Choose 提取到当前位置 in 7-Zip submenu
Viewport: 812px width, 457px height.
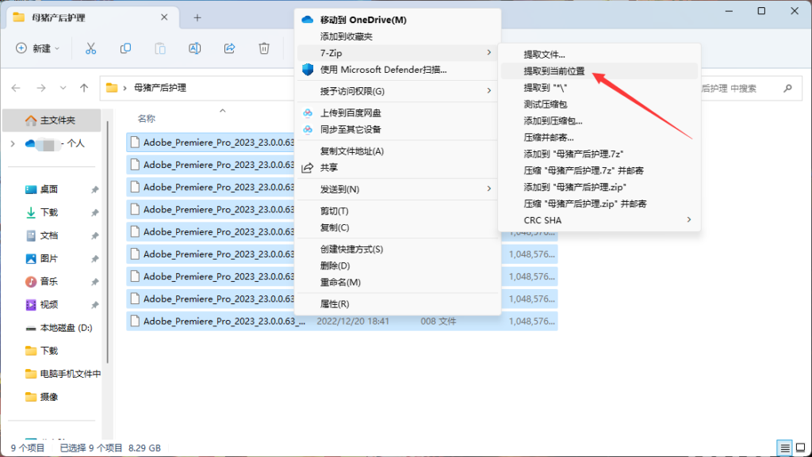[x=599, y=71]
